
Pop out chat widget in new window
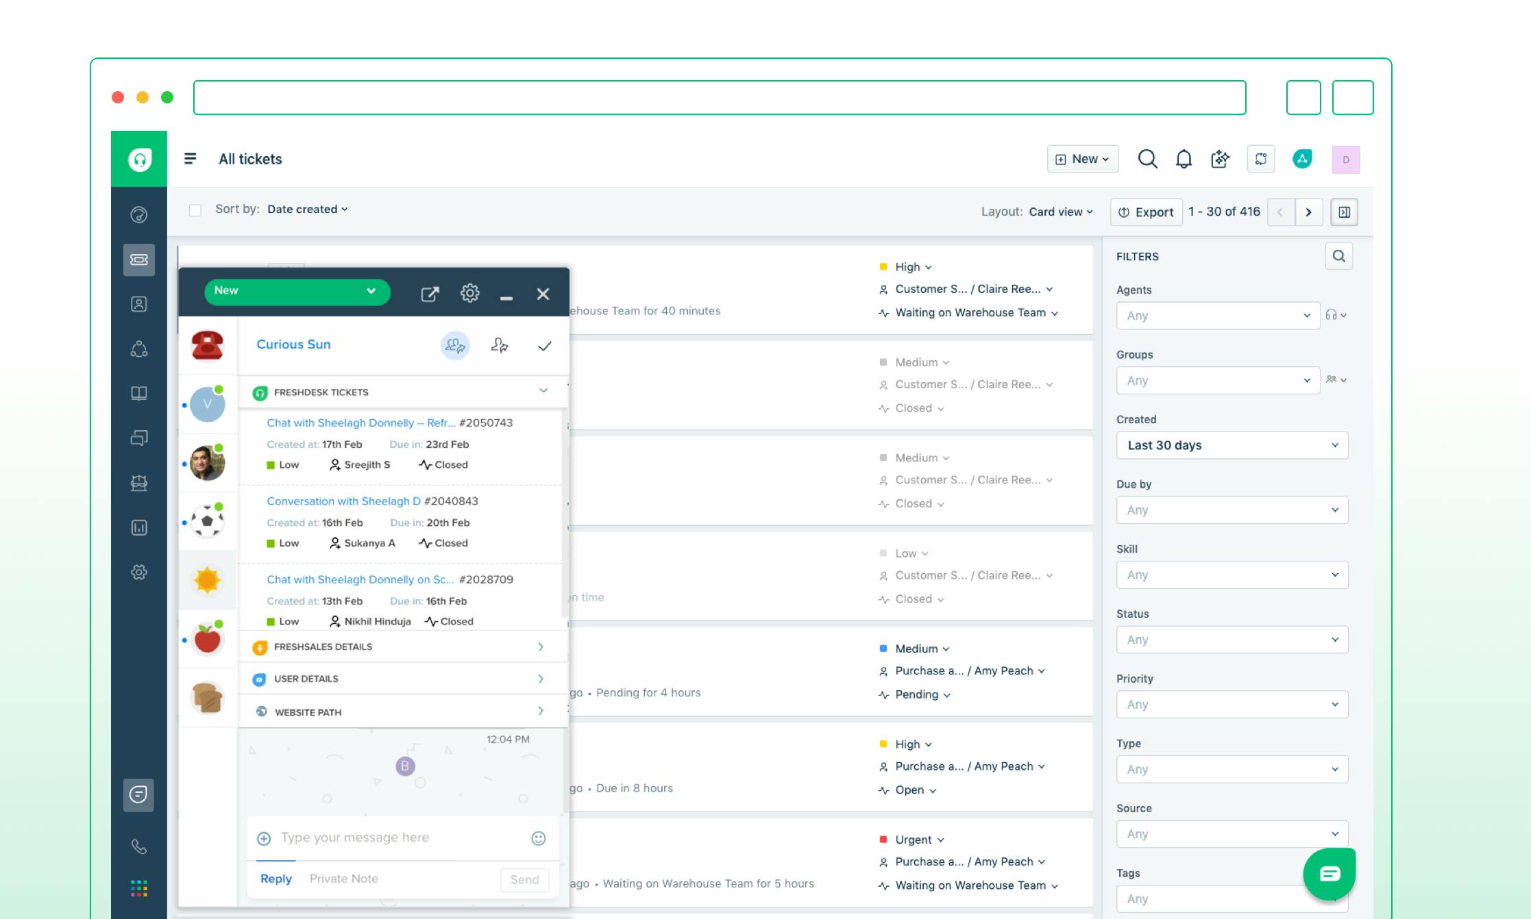click(430, 294)
